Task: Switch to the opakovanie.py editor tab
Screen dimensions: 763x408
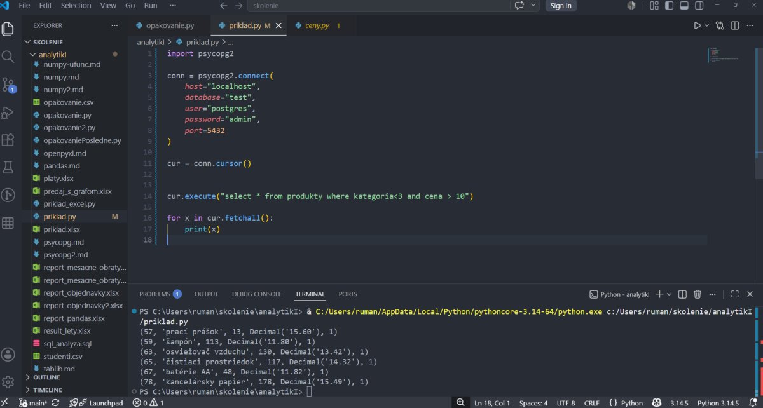Action: pyautogui.click(x=168, y=25)
